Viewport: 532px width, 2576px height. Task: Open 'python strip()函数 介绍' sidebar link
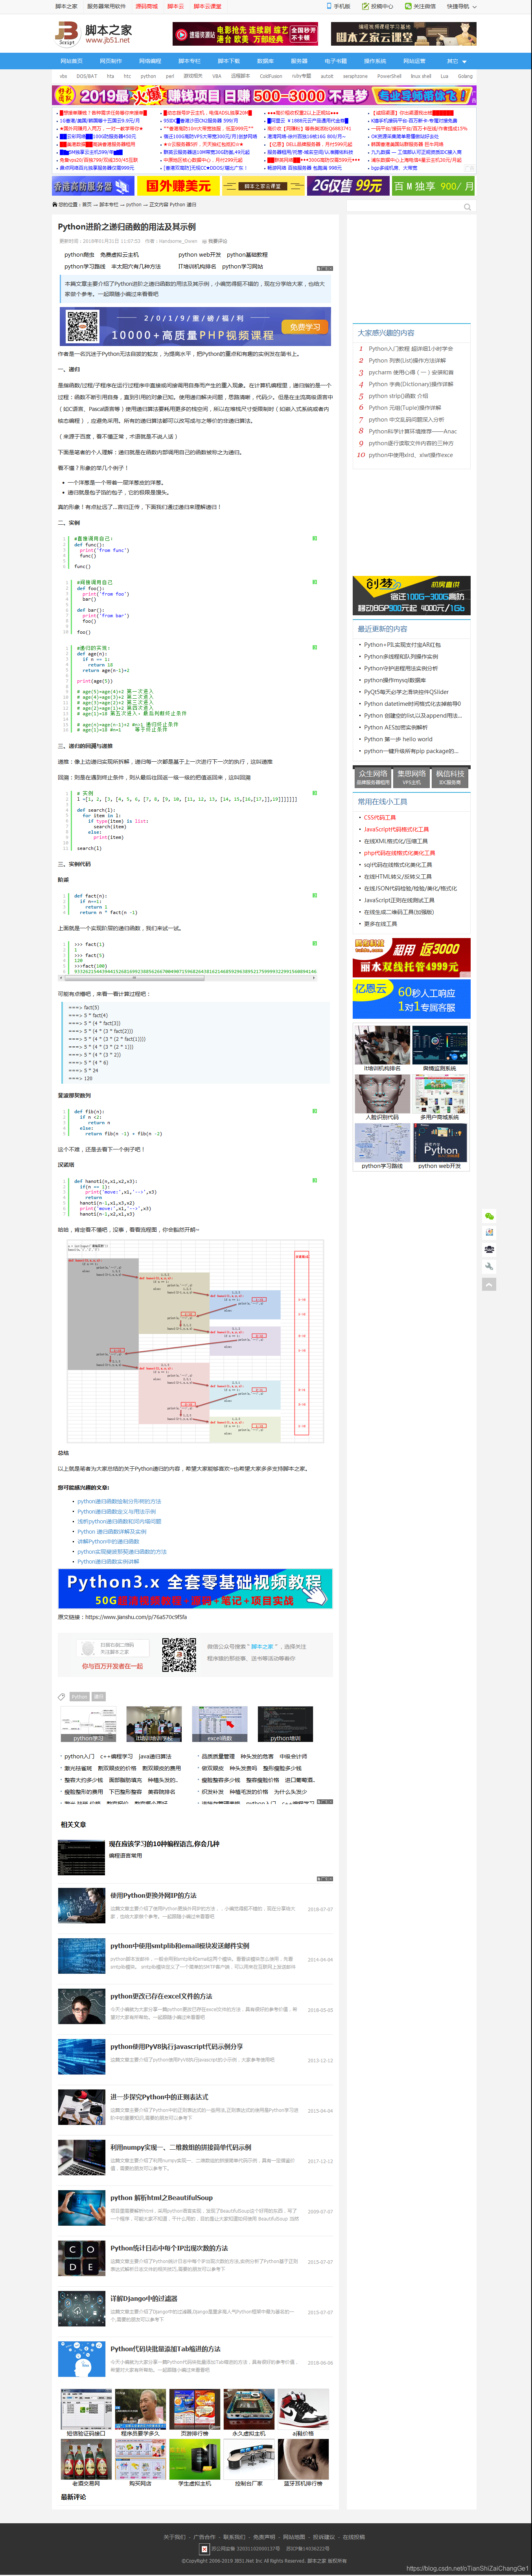coord(398,396)
